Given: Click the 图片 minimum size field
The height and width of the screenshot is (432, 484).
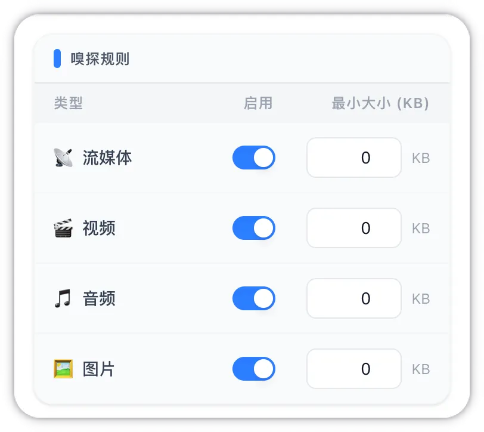Looking at the screenshot, I should 354,369.
